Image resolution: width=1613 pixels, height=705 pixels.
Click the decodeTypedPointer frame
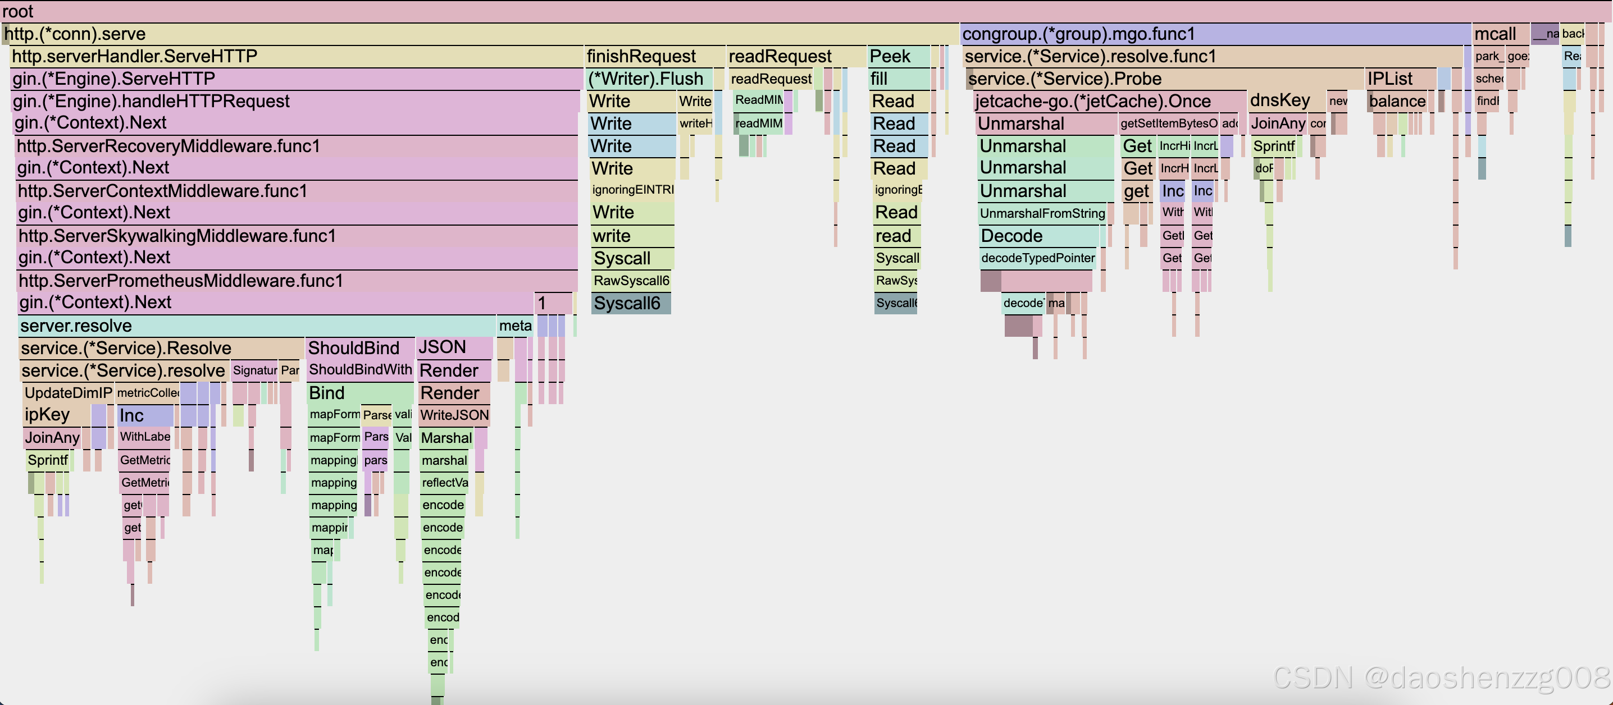coord(1037,258)
